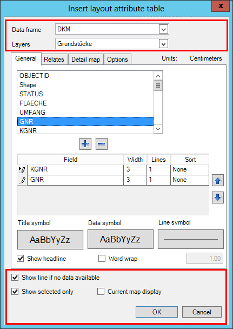The width and height of the screenshot is (233, 329).
Task: Toggle Show selected only checkbox
Action: [x=15, y=292]
